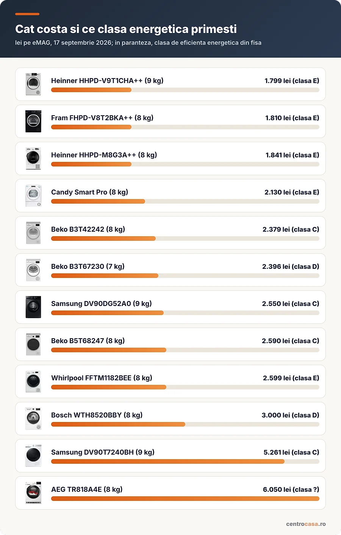Click the Whirlpool FFTM1182BEE dryer image

pyautogui.click(x=33, y=381)
